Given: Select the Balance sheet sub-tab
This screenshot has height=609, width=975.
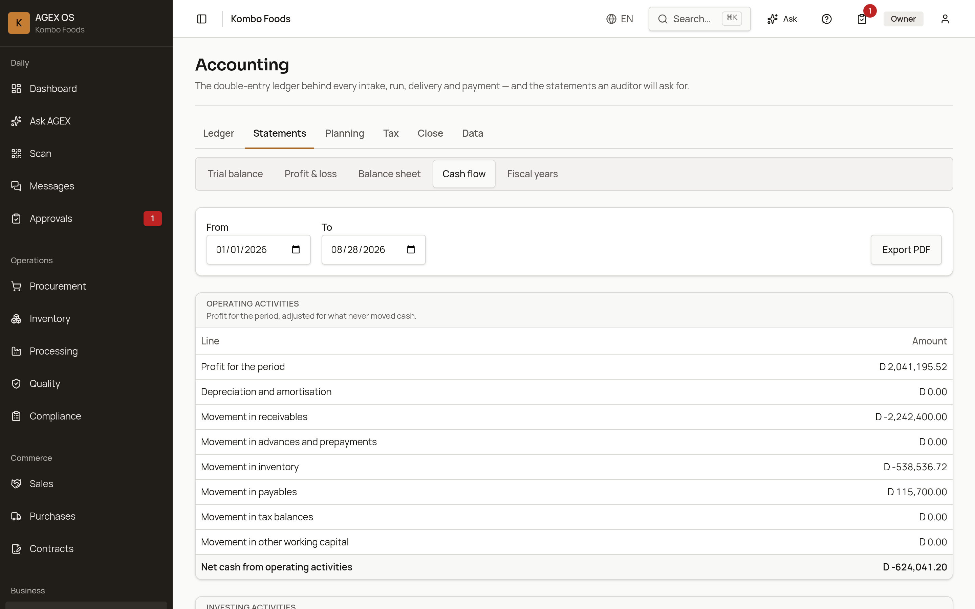Looking at the screenshot, I should click(x=389, y=174).
